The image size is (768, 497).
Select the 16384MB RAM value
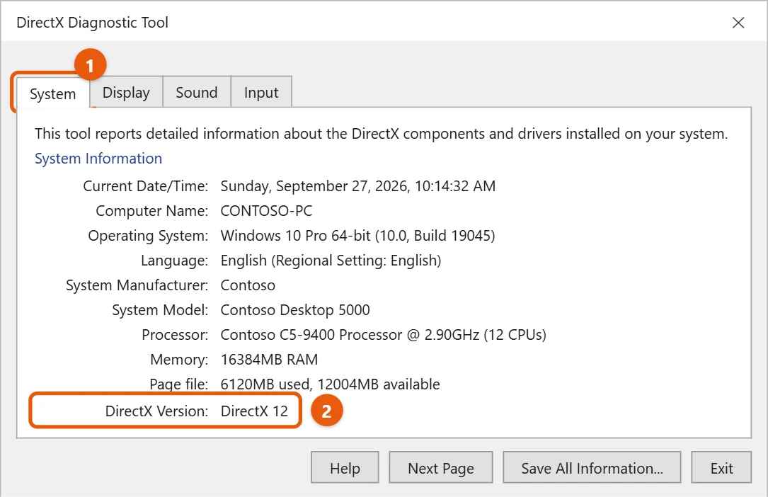click(269, 360)
